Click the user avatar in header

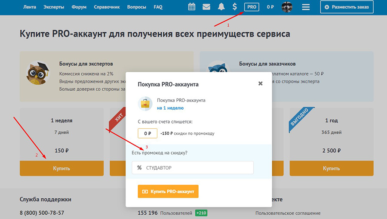coord(287,7)
